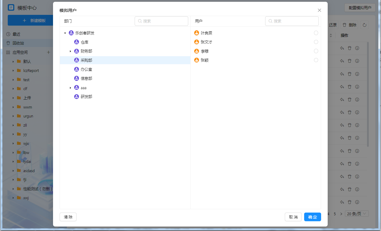
Task: Select 采购部 in the department tree
Action: point(86,60)
